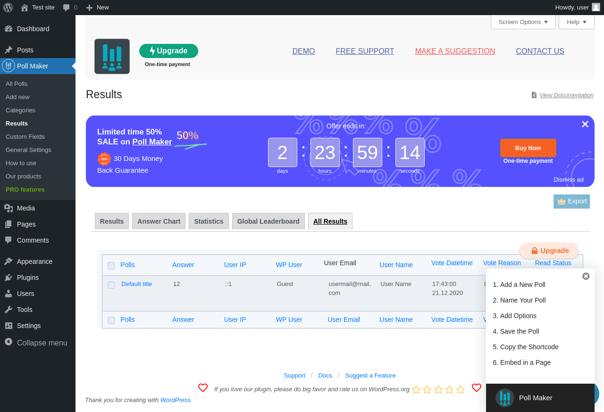Screen dimensions: 604x412
Task: Close the how-to steps popup
Action: point(586,276)
